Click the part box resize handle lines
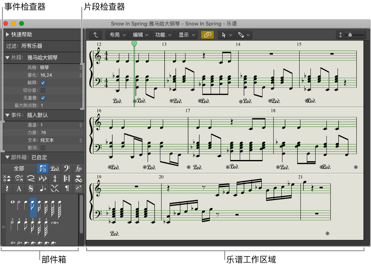Viewport: 371px width, 266px height. pos(4,227)
